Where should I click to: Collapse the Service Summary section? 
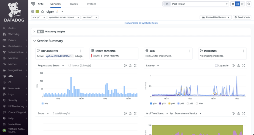[x=34, y=41]
